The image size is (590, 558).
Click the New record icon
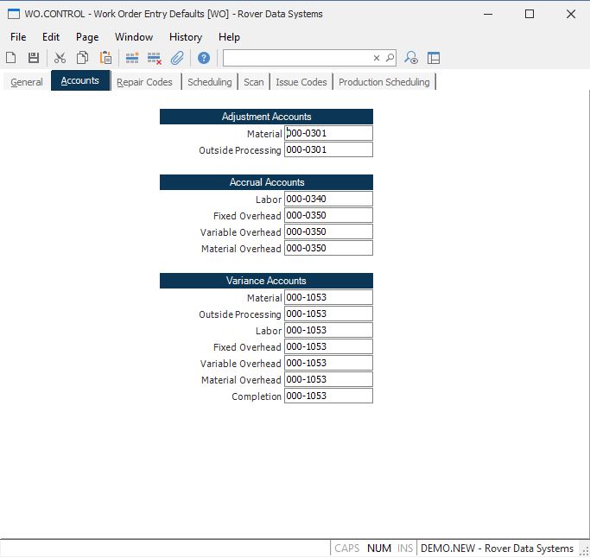click(11, 58)
